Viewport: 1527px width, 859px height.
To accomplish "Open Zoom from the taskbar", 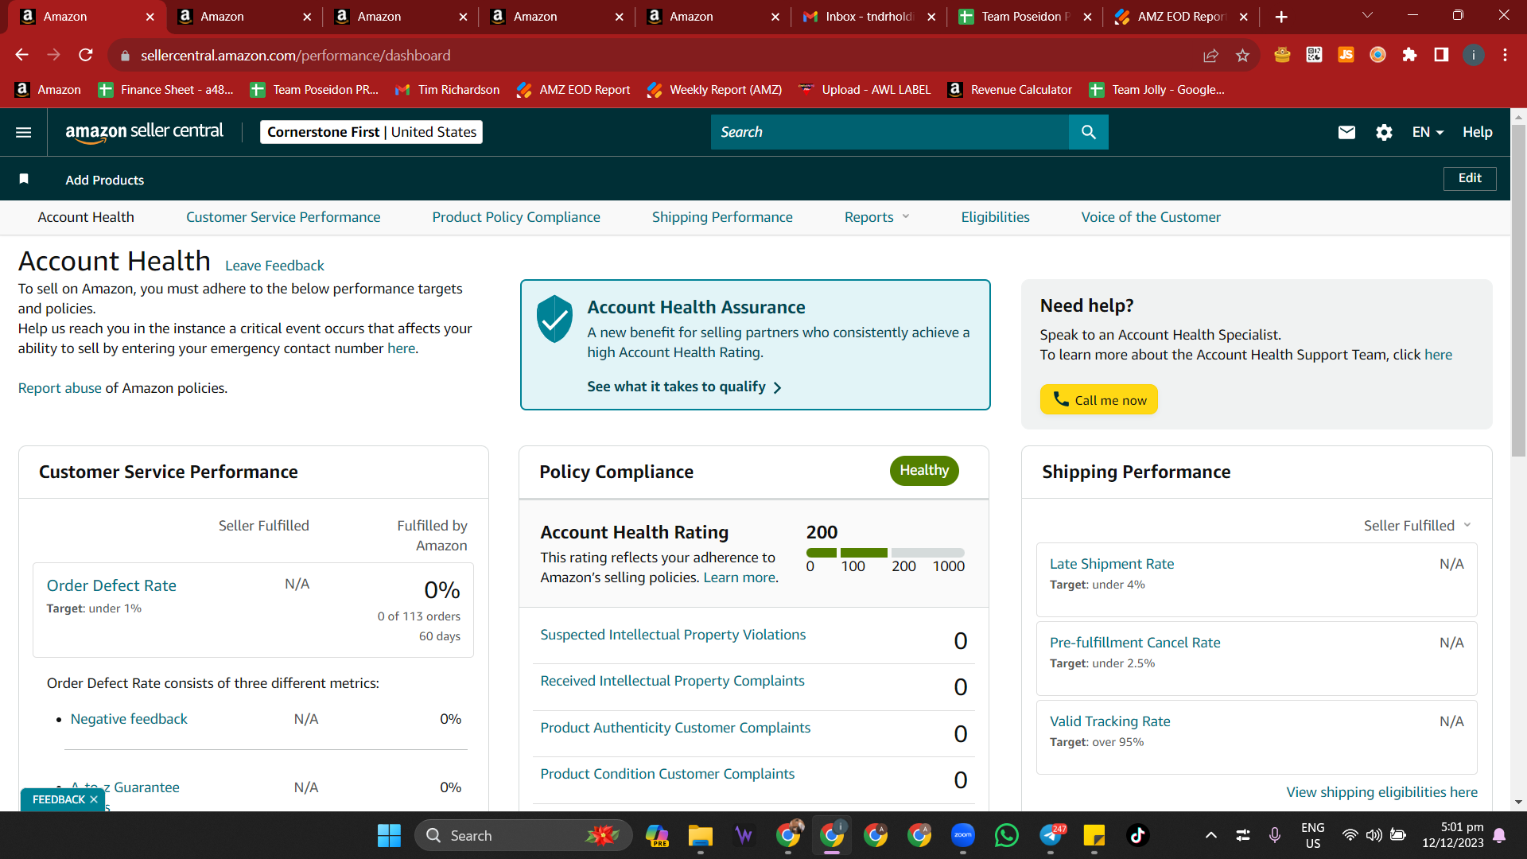I will [962, 835].
